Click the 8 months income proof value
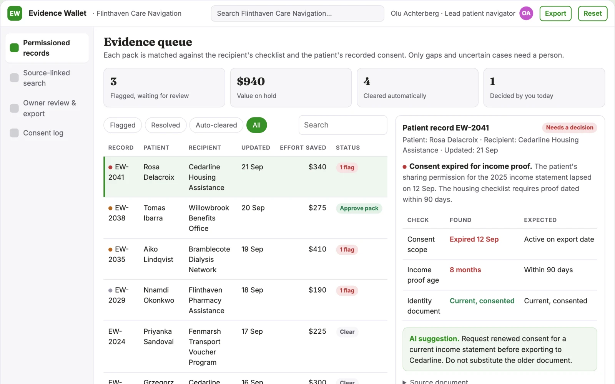Screen dimensions: 615x384 (x=465, y=270)
